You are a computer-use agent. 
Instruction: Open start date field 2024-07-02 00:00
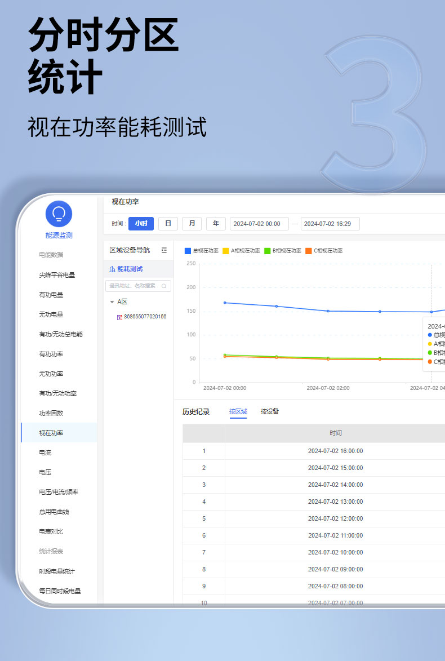[x=259, y=224]
